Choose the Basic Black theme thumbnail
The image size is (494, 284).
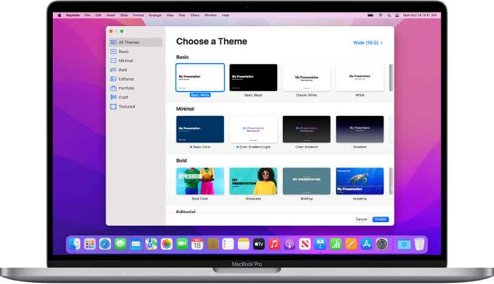253,78
